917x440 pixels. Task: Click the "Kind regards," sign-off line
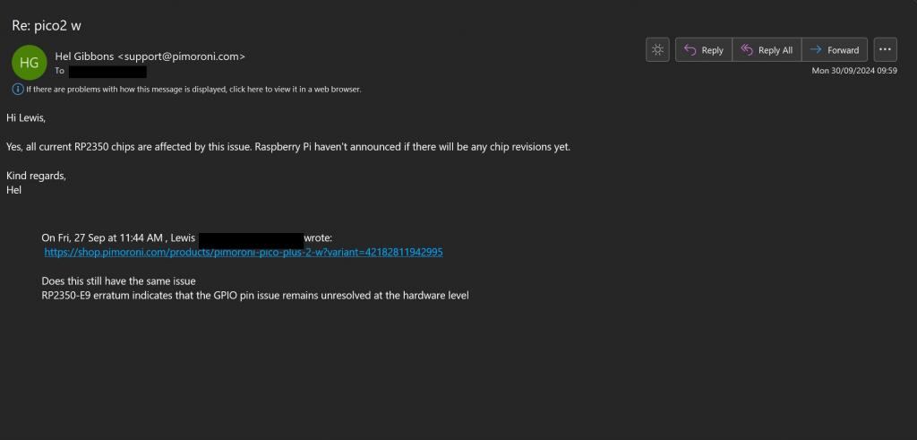(36, 176)
